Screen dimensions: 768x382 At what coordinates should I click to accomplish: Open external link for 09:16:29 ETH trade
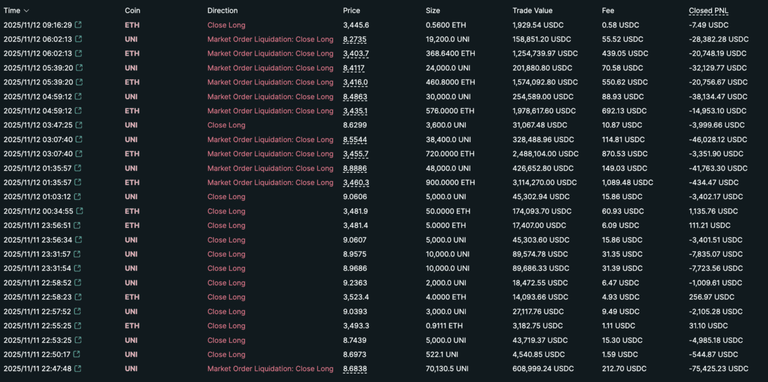(x=78, y=25)
